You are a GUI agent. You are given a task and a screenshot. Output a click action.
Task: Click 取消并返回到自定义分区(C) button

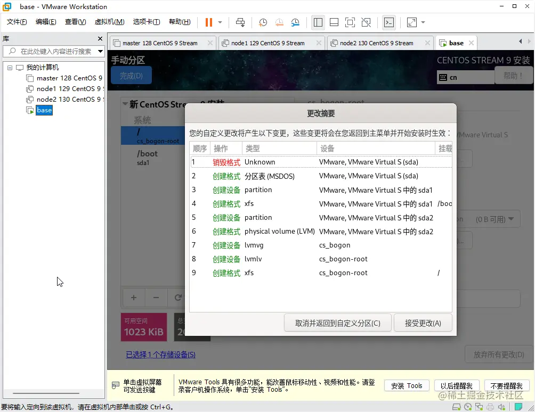pos(337,323)
